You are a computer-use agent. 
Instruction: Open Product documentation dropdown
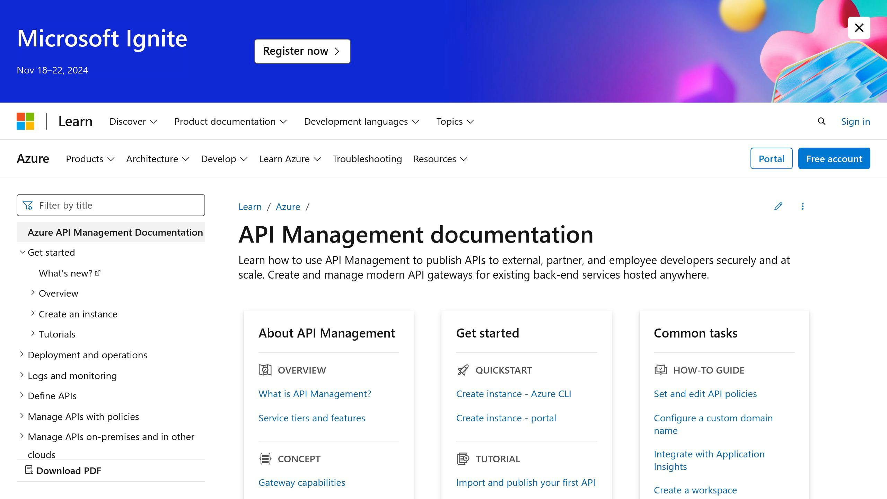click(x=230, y=122)
